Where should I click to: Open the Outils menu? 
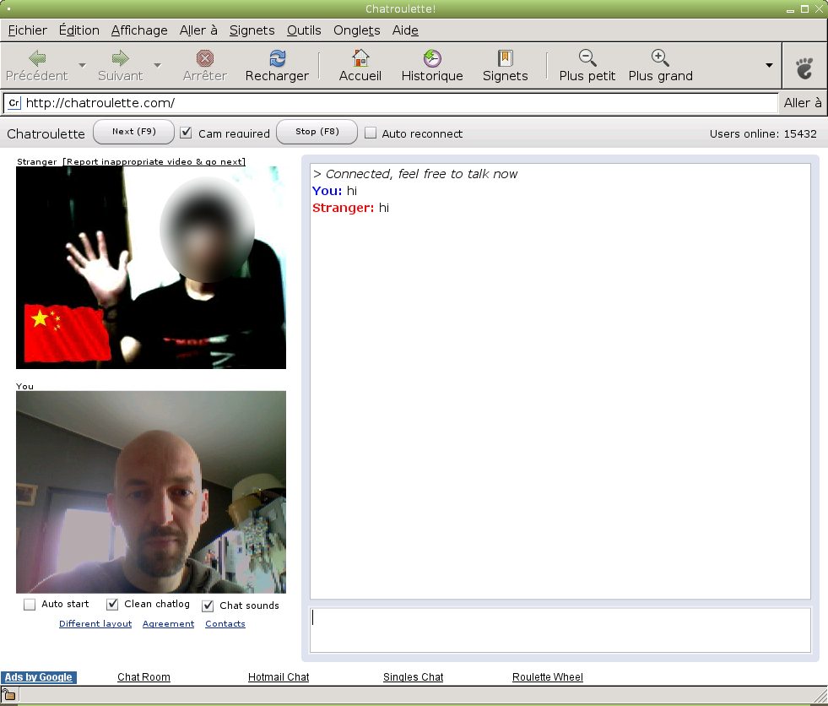[304, 30]
